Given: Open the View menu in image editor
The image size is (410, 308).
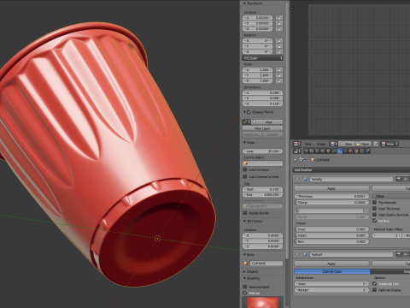Looking at the screenshot, I should (307, 144).
